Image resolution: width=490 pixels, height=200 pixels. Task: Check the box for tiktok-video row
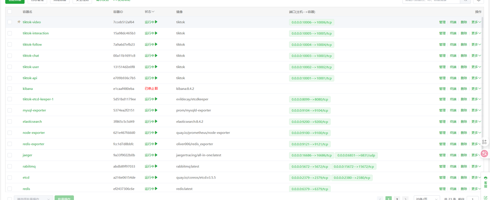pyautogui.click(x=10, y=22)
